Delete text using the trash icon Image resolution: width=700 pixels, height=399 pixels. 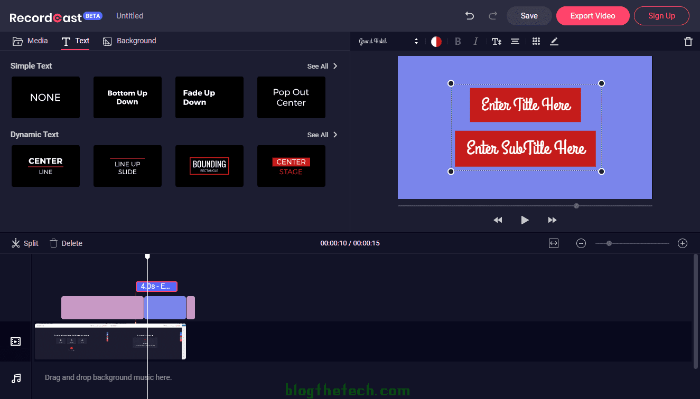[x=688, y=42]
